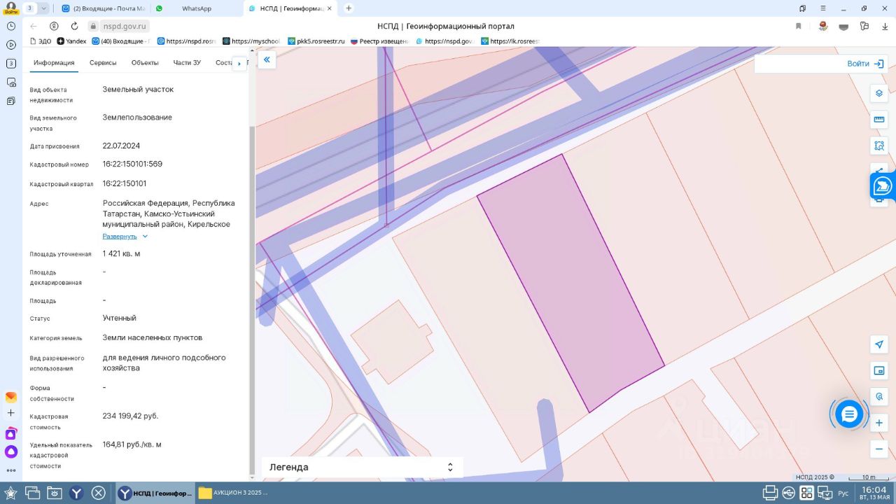Open the Части ЗУ tab
This screenshot has height=504, width=896.
click(x=187, y=63)
